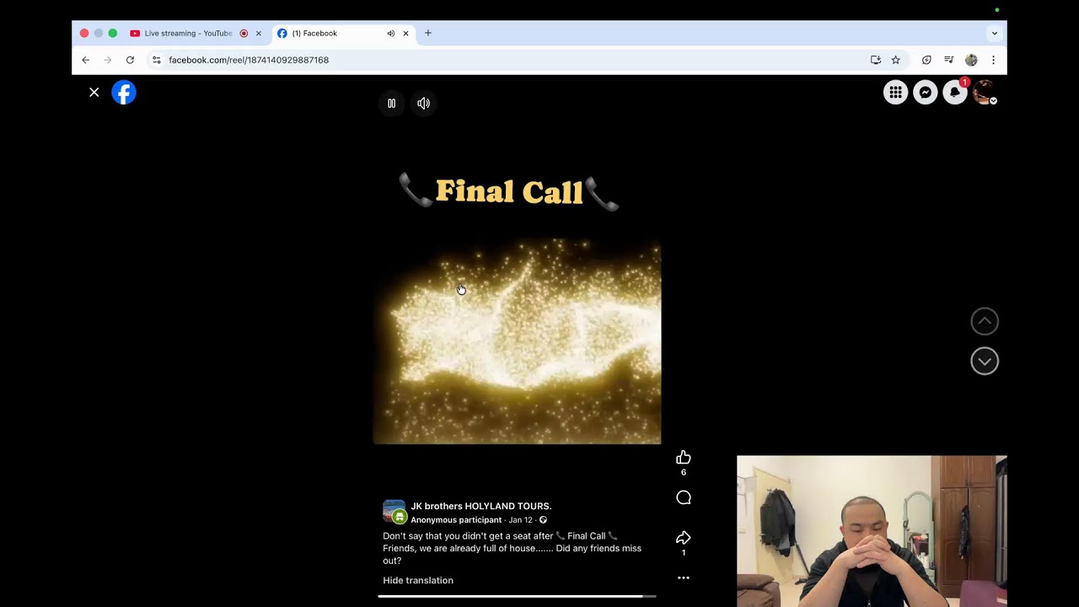Click the reel caption text
The width and height of the screenshot is (1079, 607).
point(512,548)
